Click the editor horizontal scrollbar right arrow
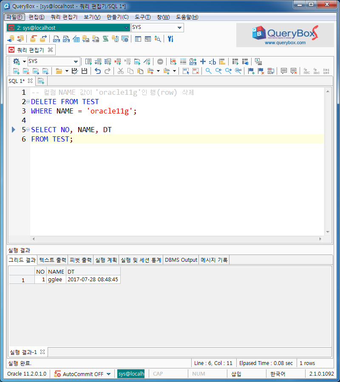 pos(320,239)
